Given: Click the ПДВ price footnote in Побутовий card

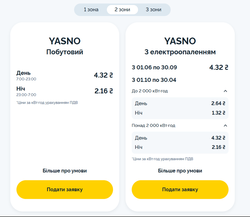Looking at the screenshot, I should pyautogui.click(x=47, y=103).
